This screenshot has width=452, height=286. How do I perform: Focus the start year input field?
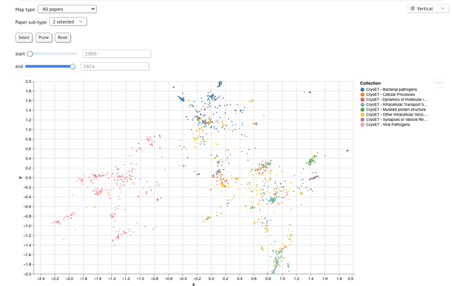click(116, 54)
